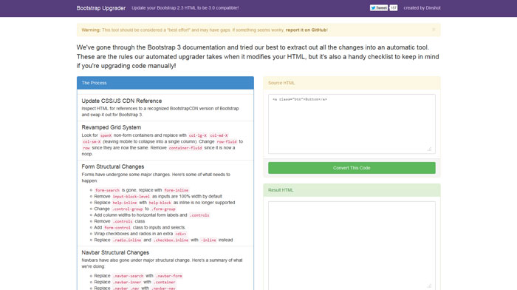Viewport: 517px width, 290px height.
Task: Click the Source HTML panel heading
Action: point(352,83)
